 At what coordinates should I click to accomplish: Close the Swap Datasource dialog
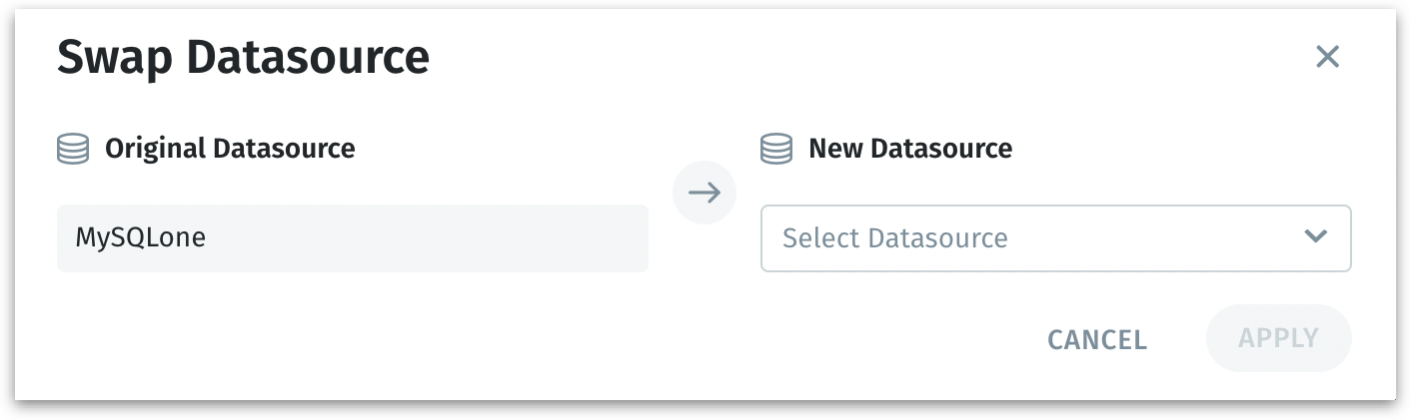pos(1326,57)
